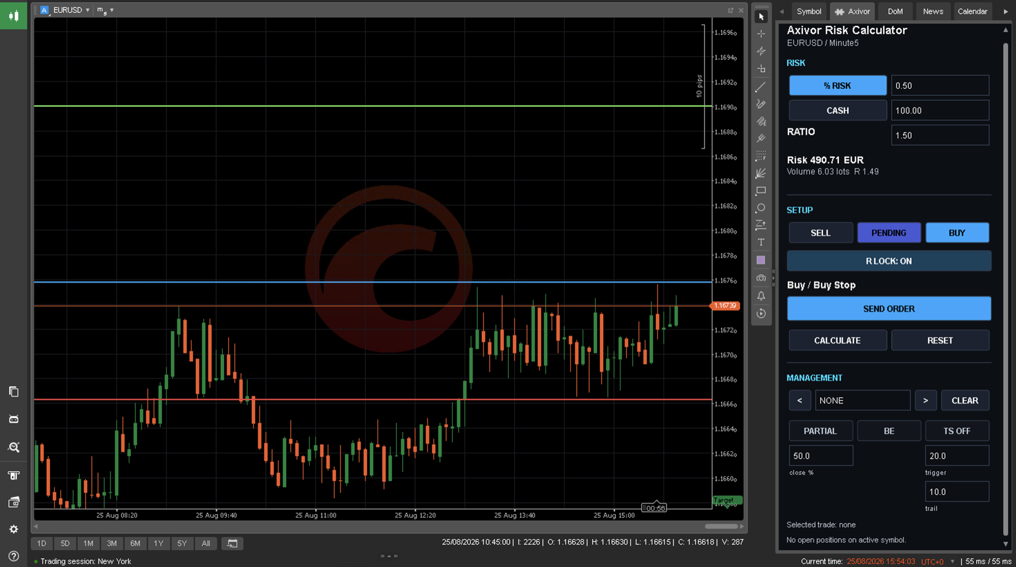Viewport: 1016px width, 567px height.
Task: Click the chart horizontal scrollbar thumb
Action: [x=721, y=526]
